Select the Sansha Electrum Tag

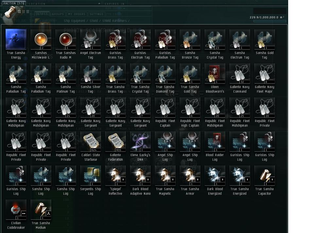point(240,39)
